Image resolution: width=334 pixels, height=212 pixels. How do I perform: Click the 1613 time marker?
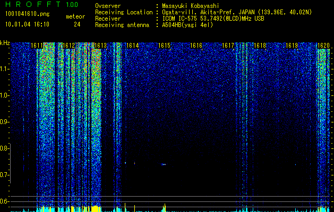point(100,46)
